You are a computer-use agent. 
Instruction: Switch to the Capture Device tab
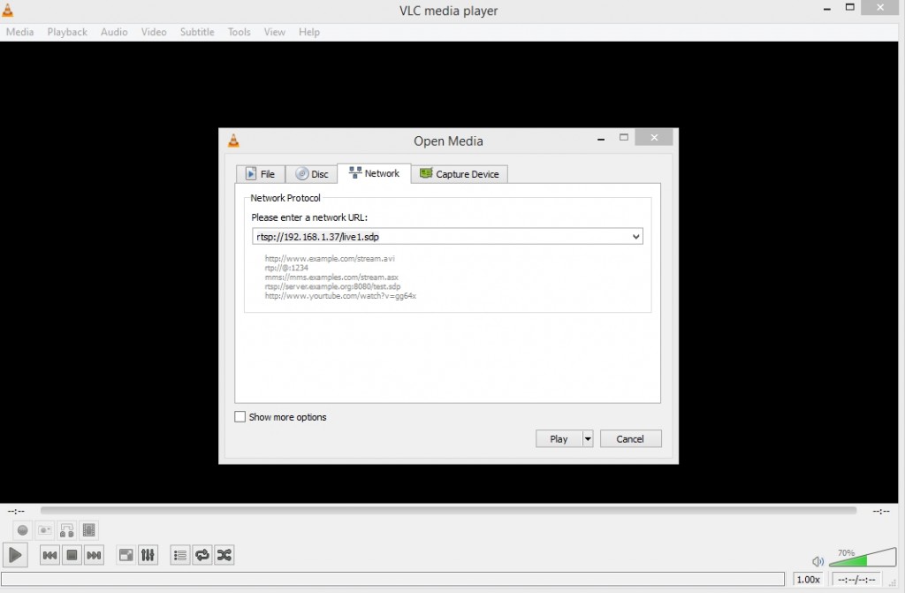click(460, 174)
